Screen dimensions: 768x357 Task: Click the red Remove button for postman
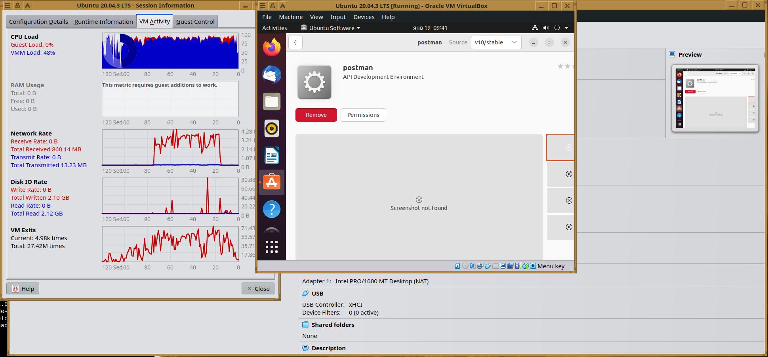point(316,115)
